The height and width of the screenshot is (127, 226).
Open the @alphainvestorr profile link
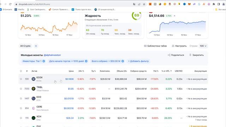tap(52, 55)
